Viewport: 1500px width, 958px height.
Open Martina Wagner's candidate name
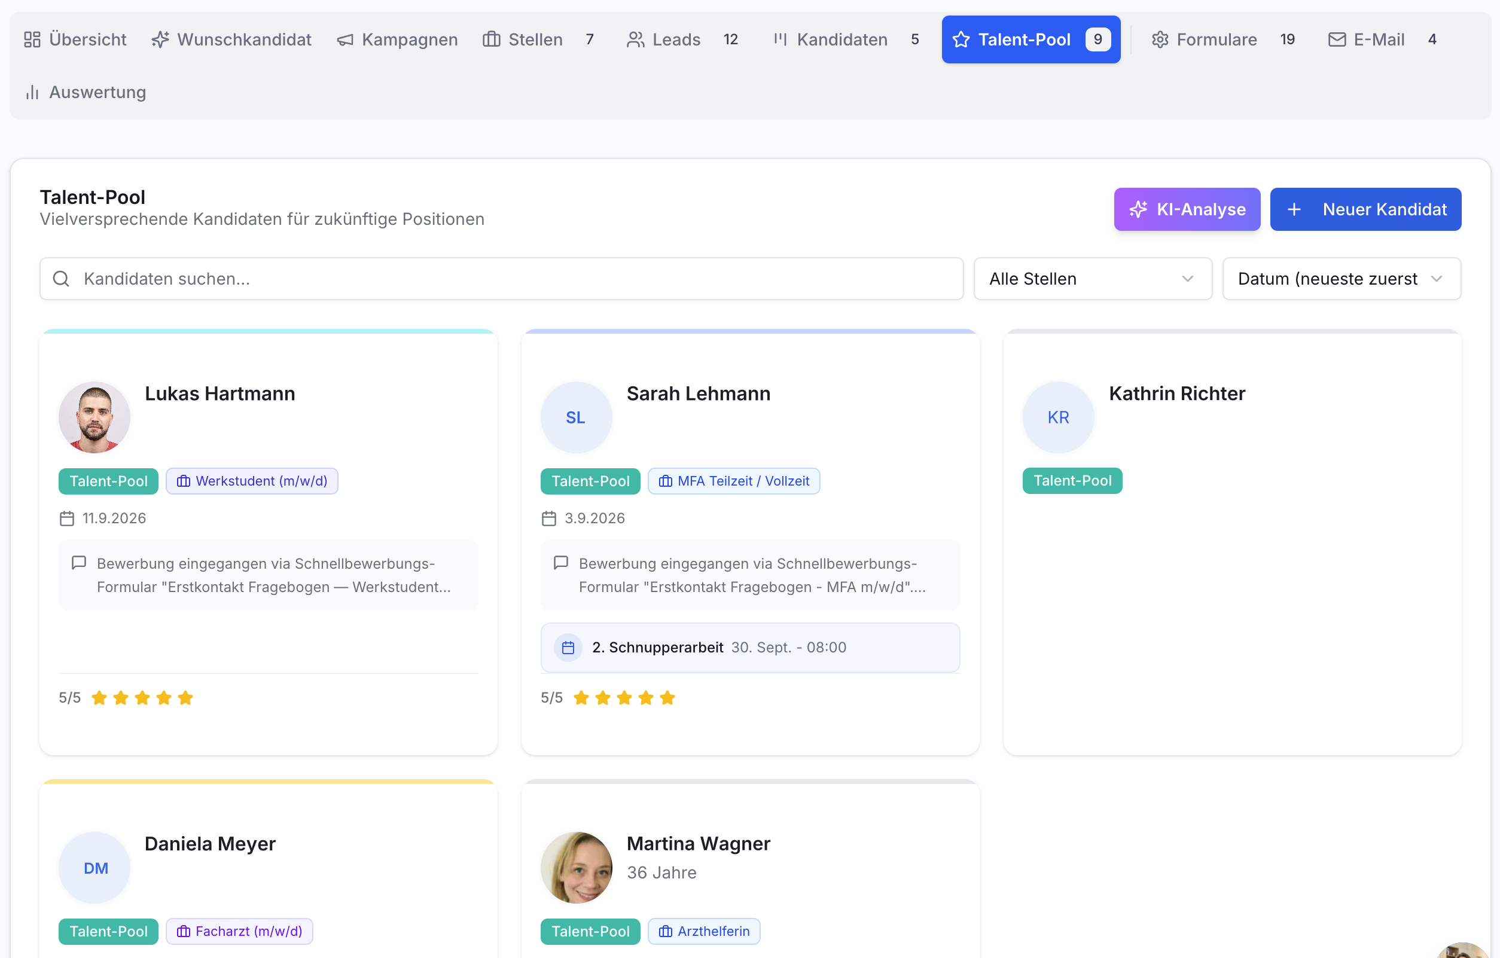coord(699,843)
